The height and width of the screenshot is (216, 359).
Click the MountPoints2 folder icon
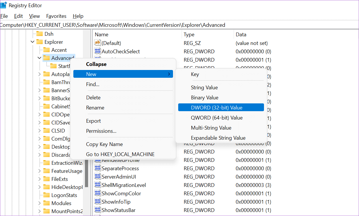point(46,211)
